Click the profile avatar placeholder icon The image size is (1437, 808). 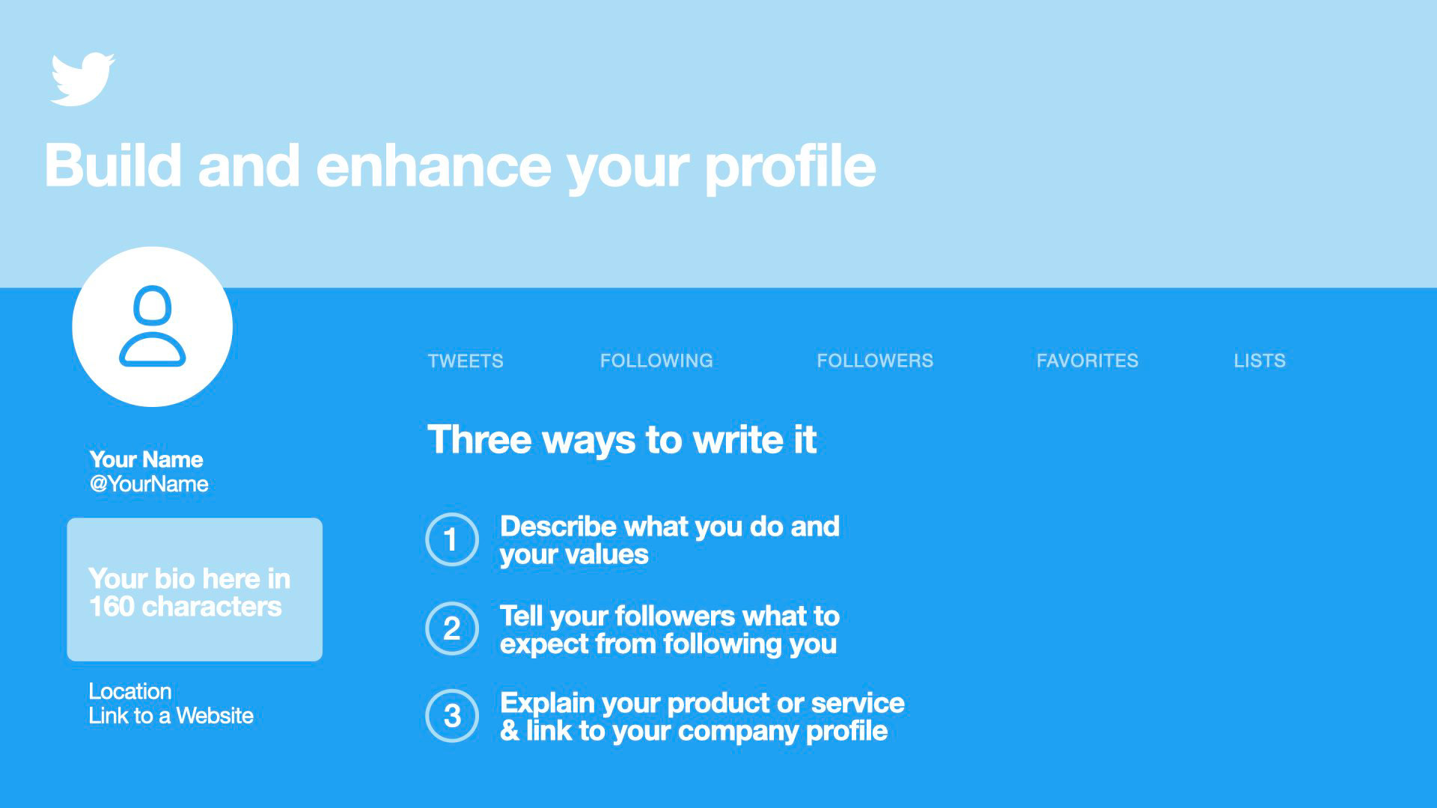(152, 327)
